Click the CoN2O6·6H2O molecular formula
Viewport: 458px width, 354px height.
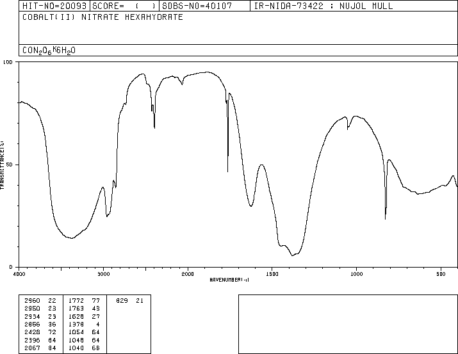coord(49,50)
